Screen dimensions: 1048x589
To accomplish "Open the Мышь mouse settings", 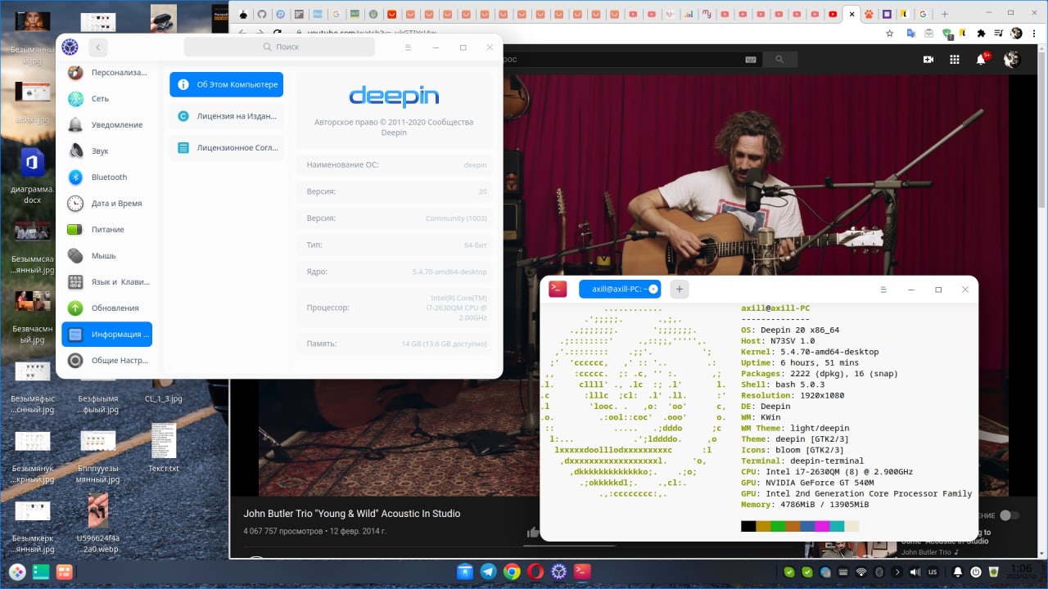I will click(107, 255).
